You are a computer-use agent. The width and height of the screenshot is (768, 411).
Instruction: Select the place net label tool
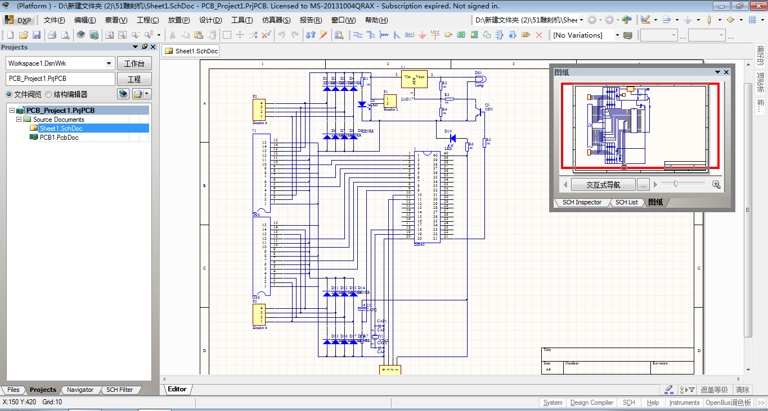point(410,35)
